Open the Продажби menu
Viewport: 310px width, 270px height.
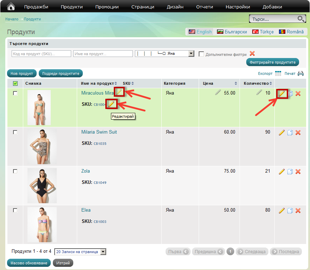[36, 7]
